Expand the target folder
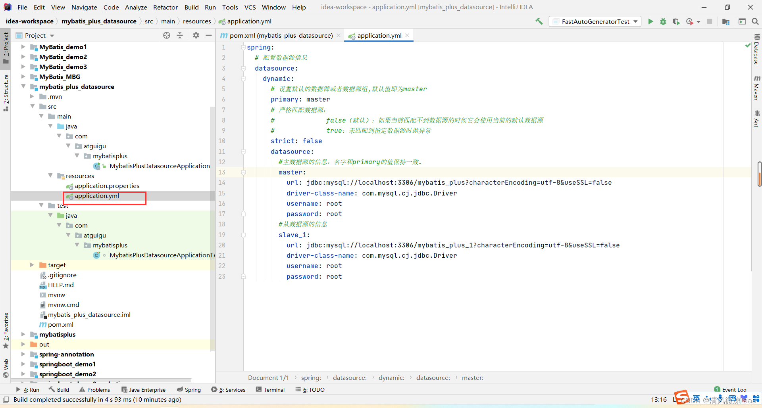Viewport: 762px width, 408px height. pyautogui.click(x=32, y=265)
